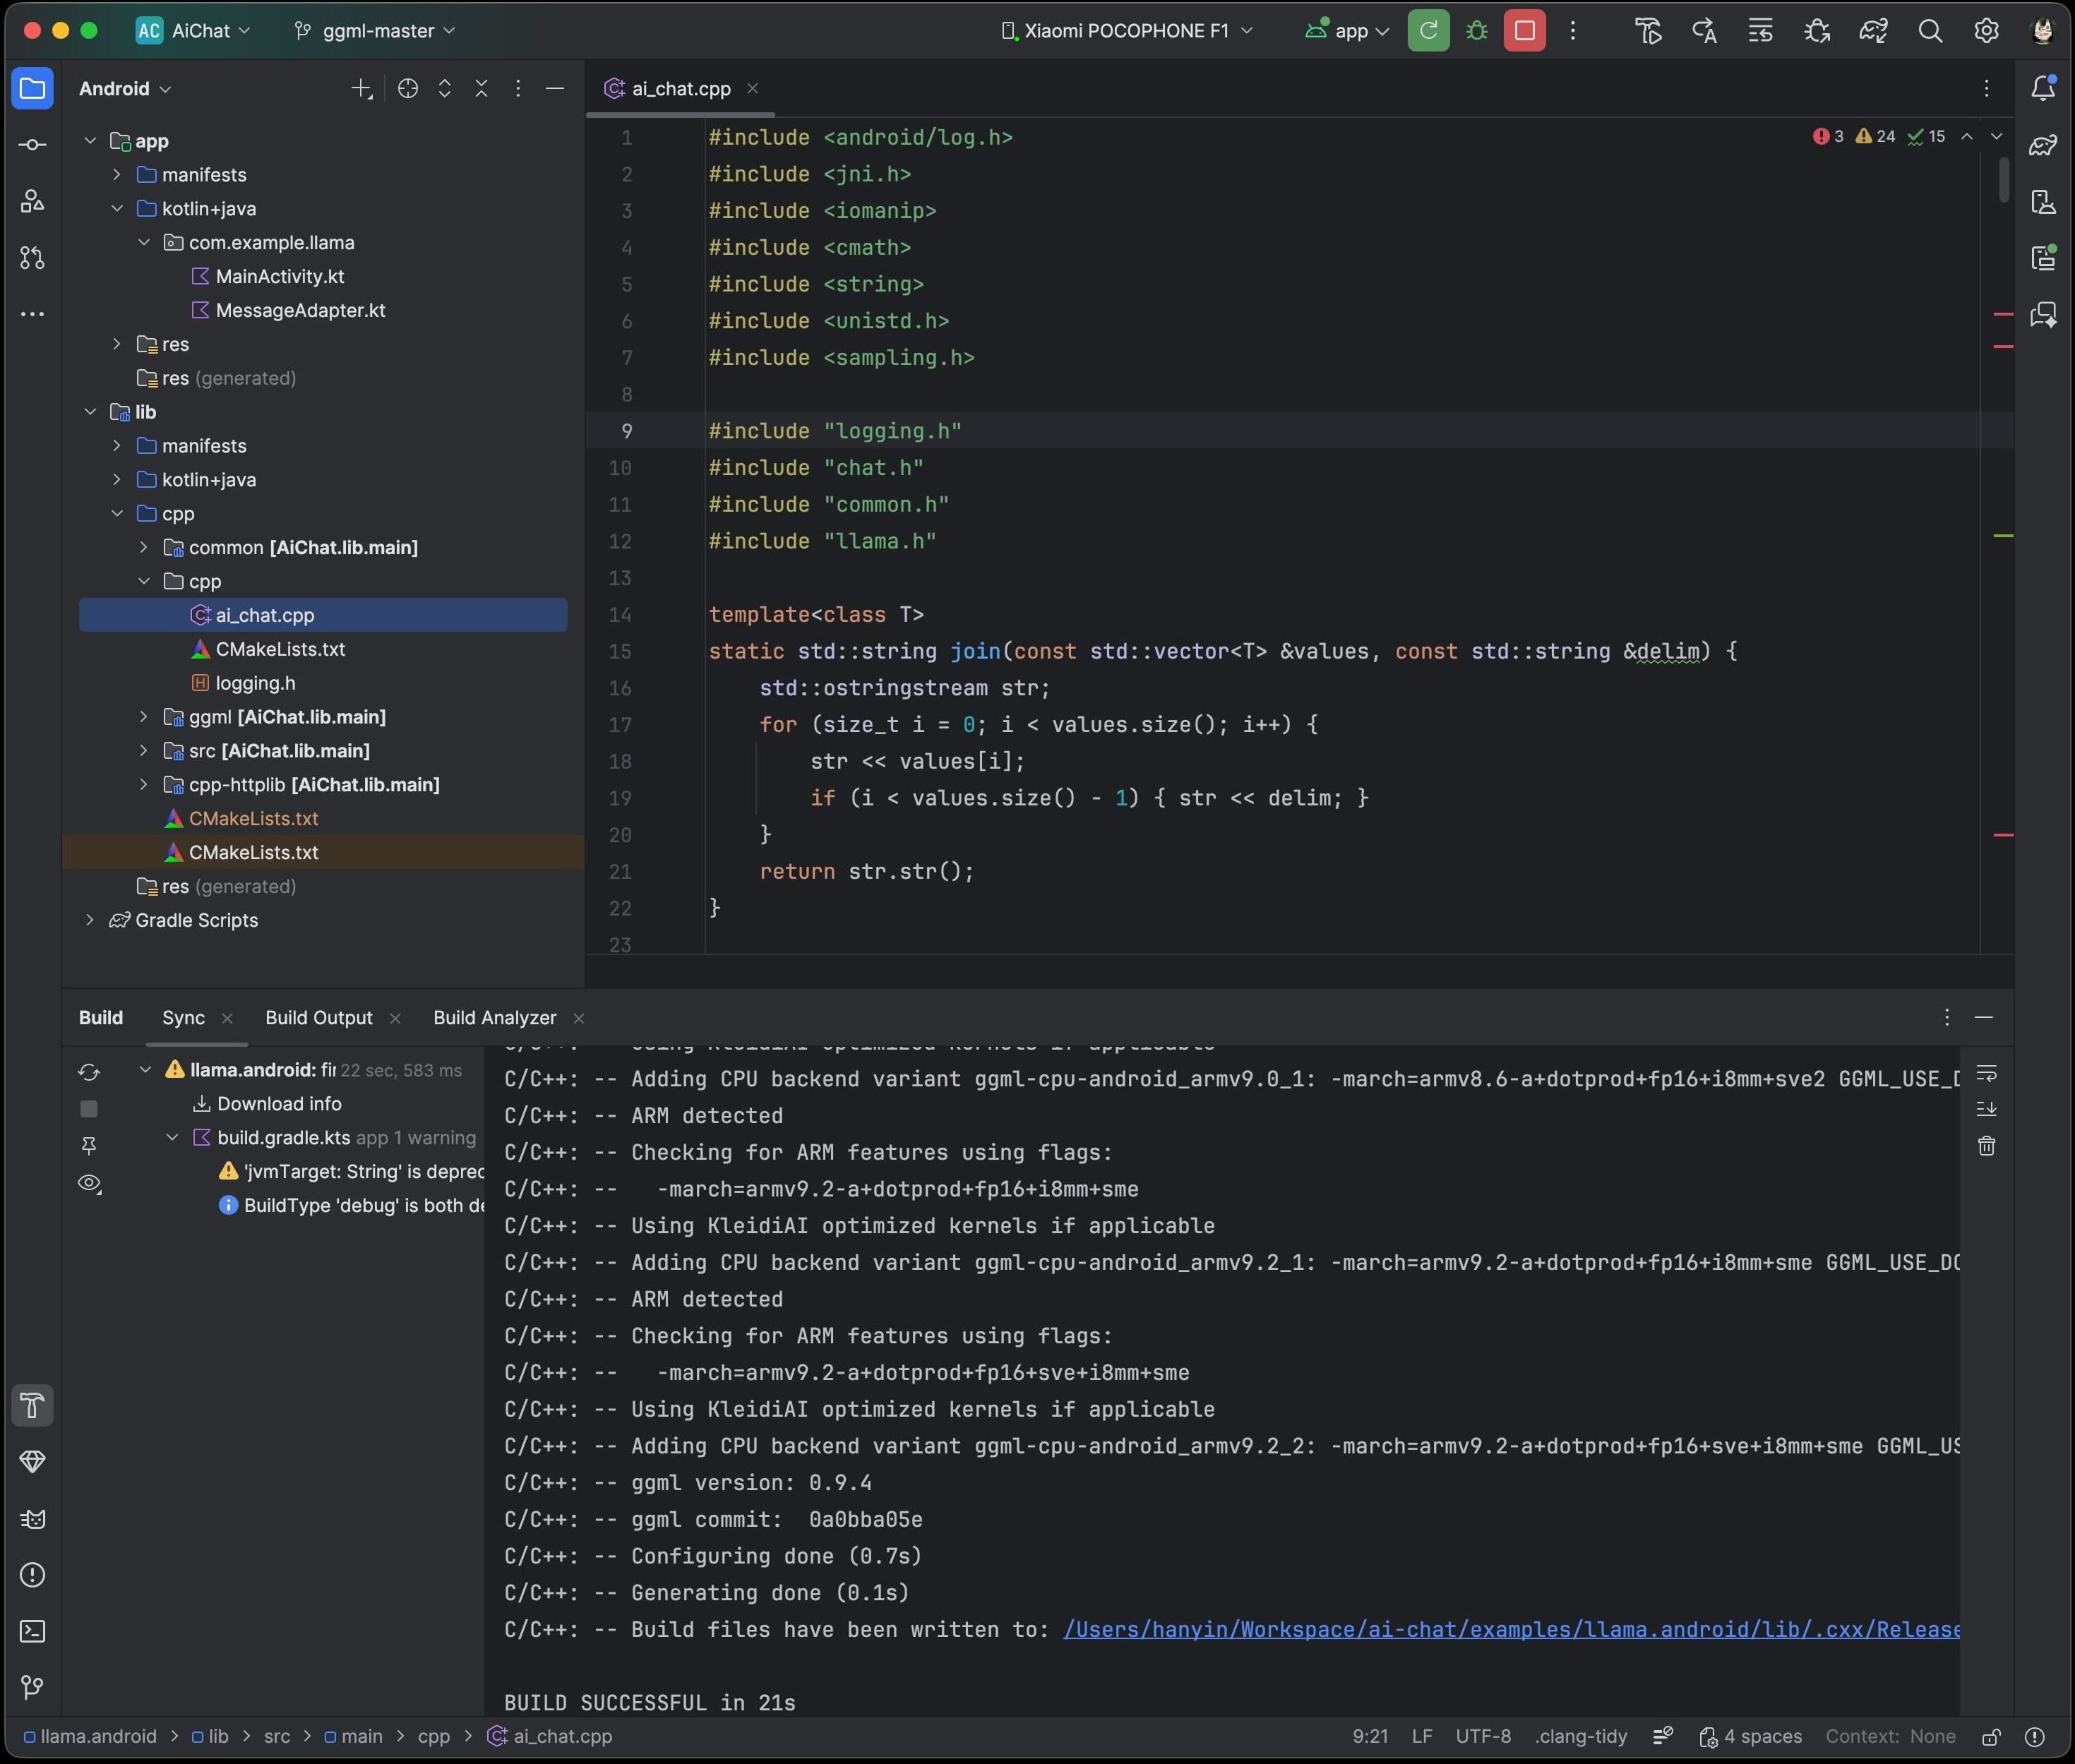Open the Terminal tool window
Viewport: 2075px width, 1764px height.
[33, 1631]
